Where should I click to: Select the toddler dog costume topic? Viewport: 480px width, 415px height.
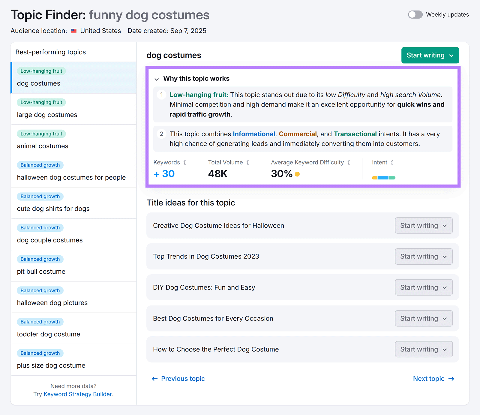(48, 334)
